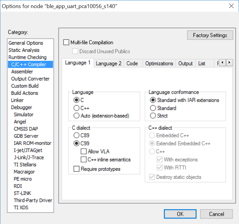Viewport: 239px width, 224px height.
Task: Click the Factory Settings button
Action: 210,35
